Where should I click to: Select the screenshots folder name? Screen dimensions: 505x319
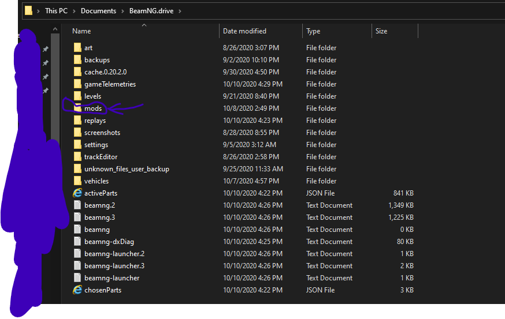[x=102, y=133]
